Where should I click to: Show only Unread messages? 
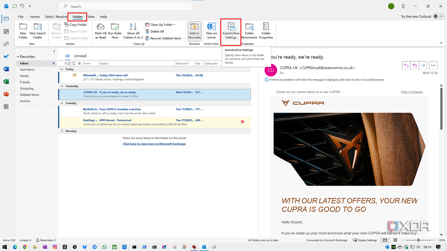[80, 56]
